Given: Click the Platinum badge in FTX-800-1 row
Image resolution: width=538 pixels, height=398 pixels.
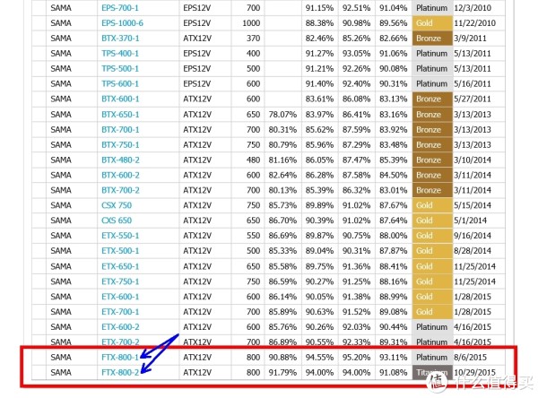Looking at the screenshot, I should coord(432,357).
